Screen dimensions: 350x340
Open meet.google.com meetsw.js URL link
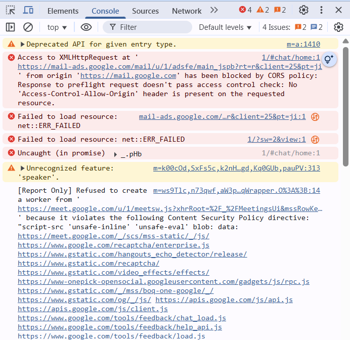click(170, 209)
